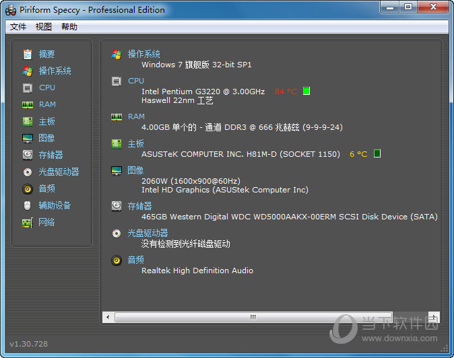Click the version number v1.30.728
Image resolution: width=454 pixels, height=358 pixels.
pyautogui.click(x=29, y=344)
